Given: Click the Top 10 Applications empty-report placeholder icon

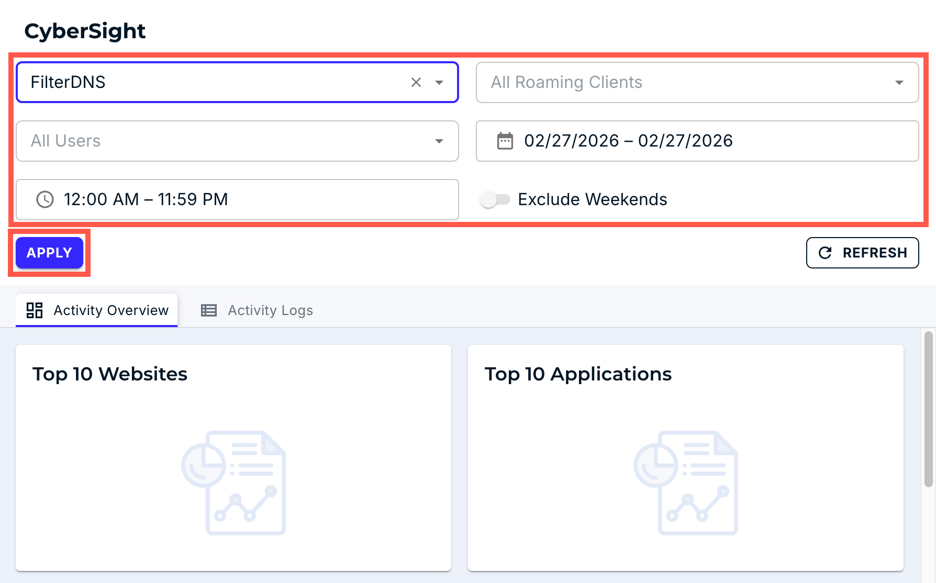Looking at the screenshot, I should [686, 483].
